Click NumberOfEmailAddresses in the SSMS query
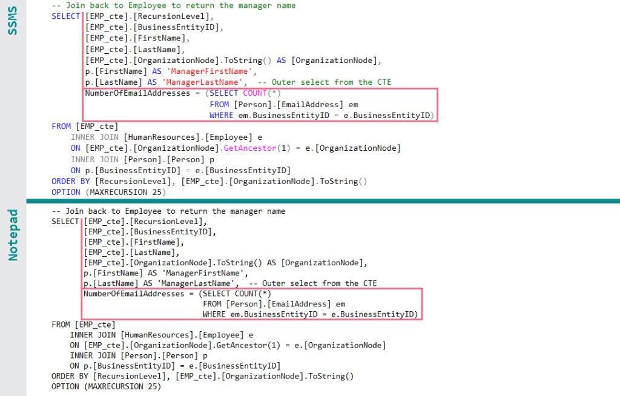 tap(137, 93)
